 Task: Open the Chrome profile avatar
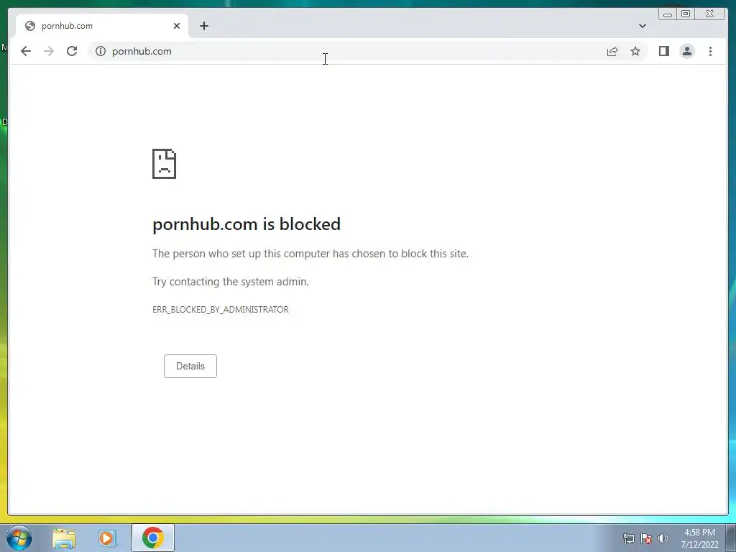pos(686,51)
